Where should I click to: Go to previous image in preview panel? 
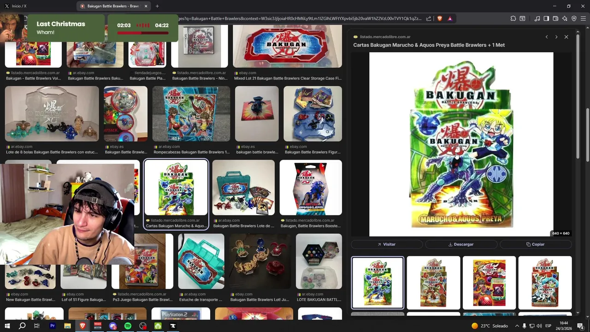pos(547,37)
